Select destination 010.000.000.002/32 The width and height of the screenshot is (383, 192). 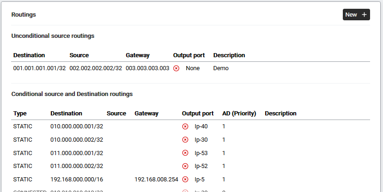[77, 140]
